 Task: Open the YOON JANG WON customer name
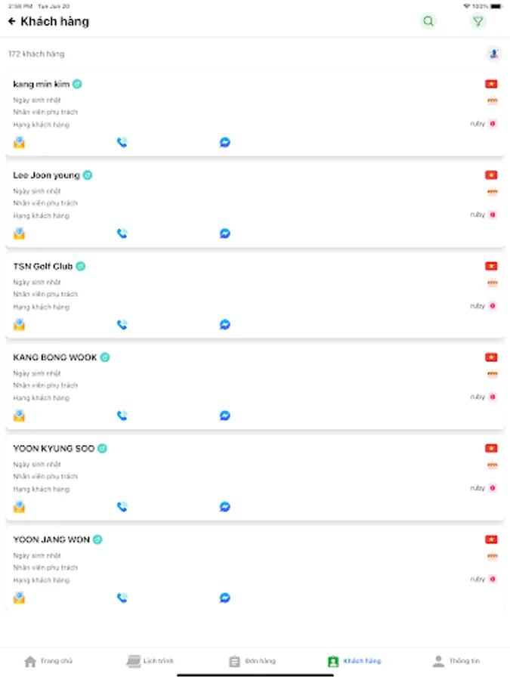pos(51,539)
